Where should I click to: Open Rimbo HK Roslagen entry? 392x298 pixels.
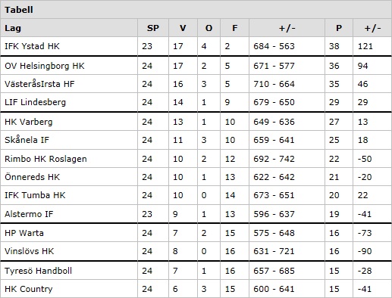[x=45, y=159]
